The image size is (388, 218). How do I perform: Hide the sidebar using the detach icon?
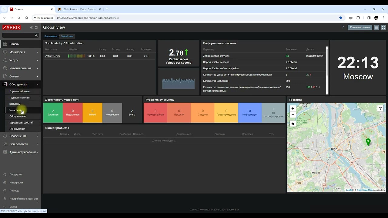click(x=36, y=28)
